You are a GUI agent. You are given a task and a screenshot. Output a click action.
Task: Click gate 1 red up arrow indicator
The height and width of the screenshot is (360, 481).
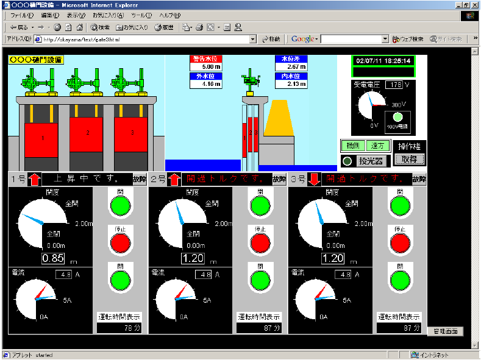34,179
